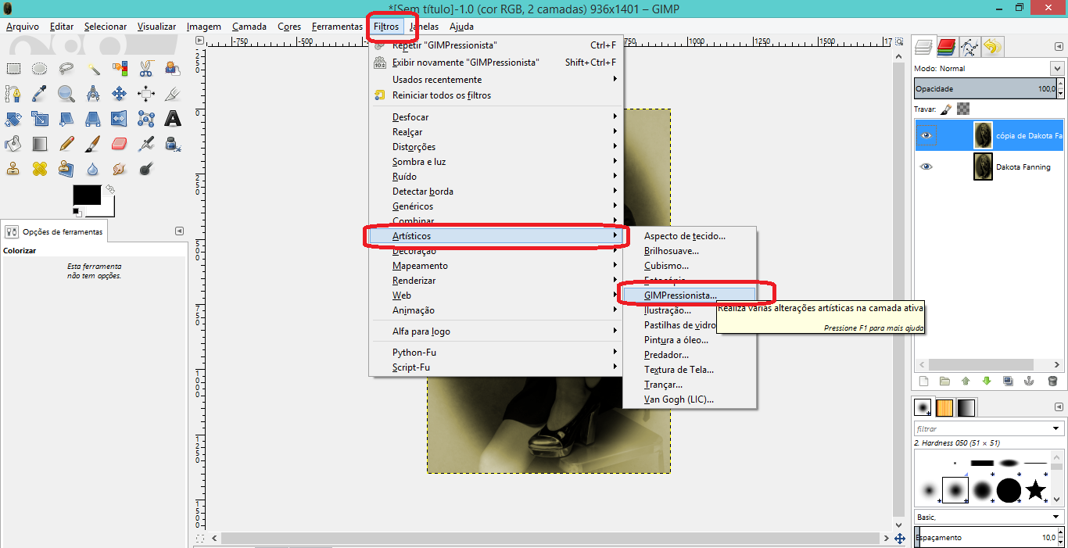Click the black foreground color swatch
Image resolution: width=1068 pixels, height=548 pixels.
click(x=87, y=195)
